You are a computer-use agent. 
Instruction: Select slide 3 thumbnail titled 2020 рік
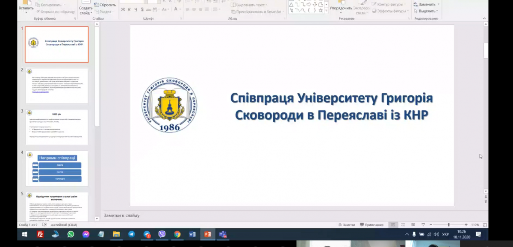(57, 127)
